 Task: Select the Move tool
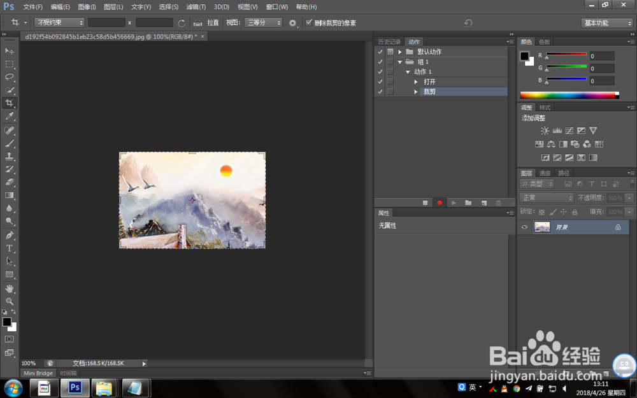[x=10, y=51]
